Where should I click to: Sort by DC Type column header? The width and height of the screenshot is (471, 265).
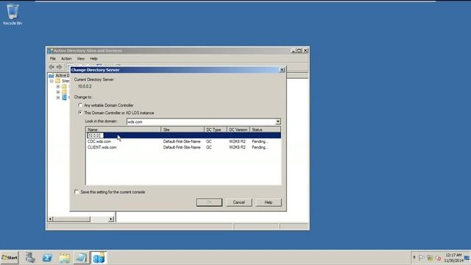coord(215,130)
